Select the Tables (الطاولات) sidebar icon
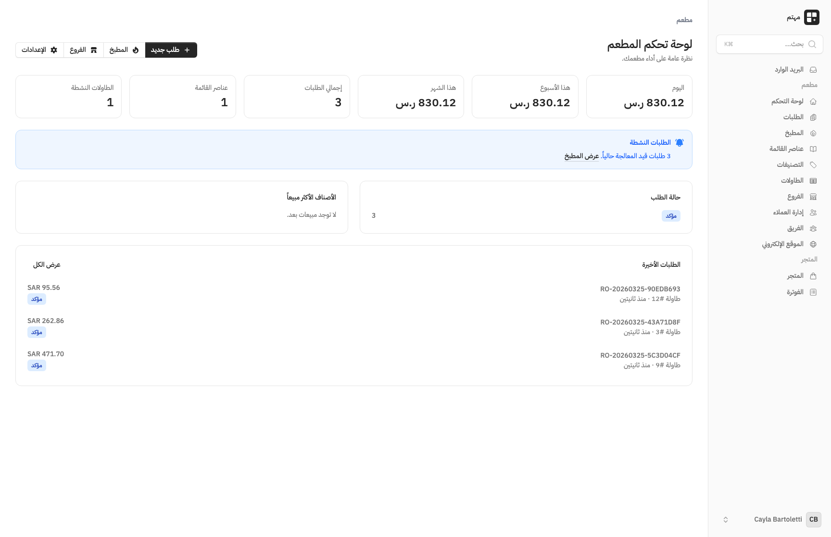This screenshot has width=831, height=537. 814,180
